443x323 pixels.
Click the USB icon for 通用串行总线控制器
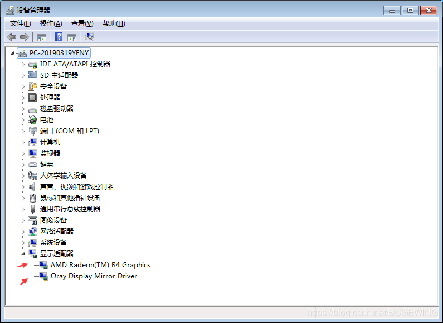(33, 209)
